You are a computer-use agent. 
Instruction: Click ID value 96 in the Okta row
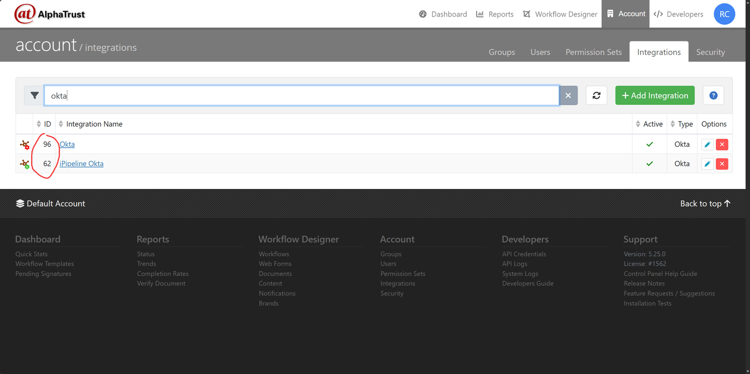(x=47, y=144)
